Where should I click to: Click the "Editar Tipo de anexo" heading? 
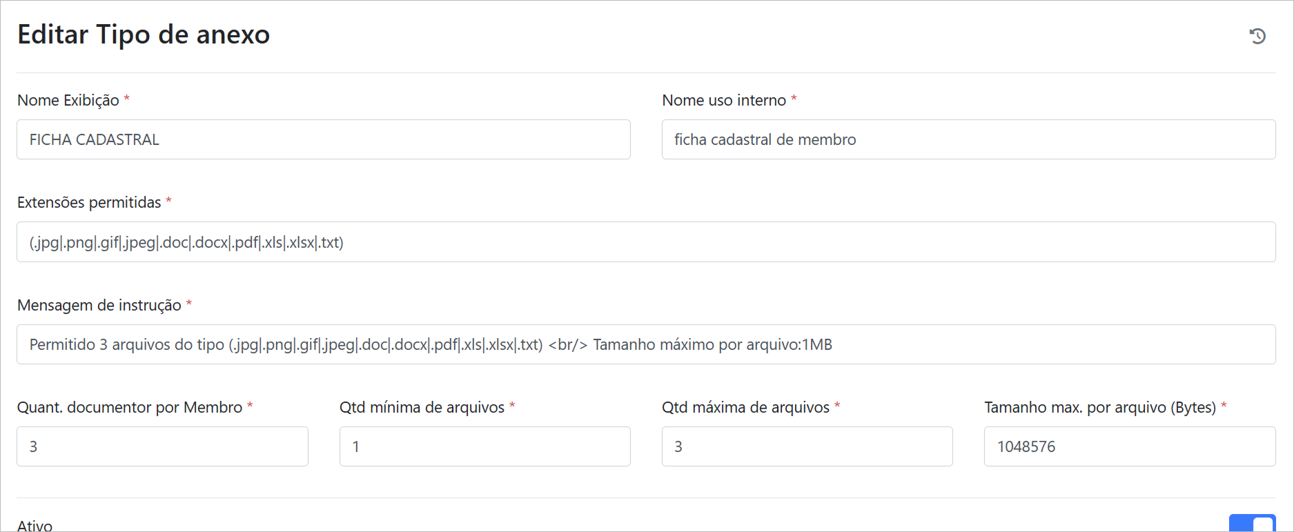[144, 35]
